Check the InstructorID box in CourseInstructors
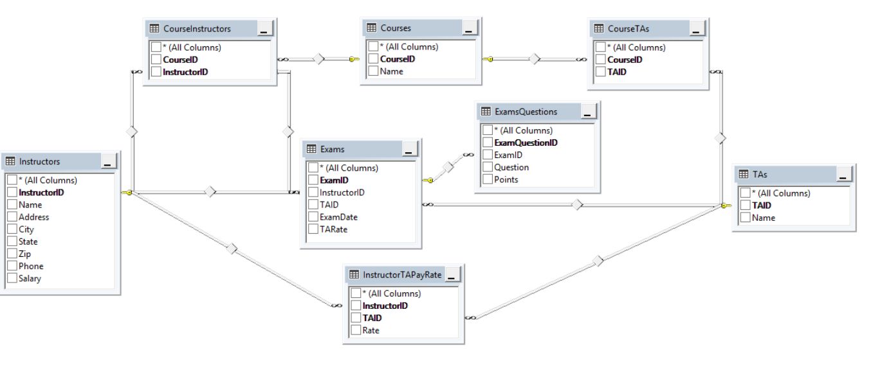882x384 pixels. point(156,72)
